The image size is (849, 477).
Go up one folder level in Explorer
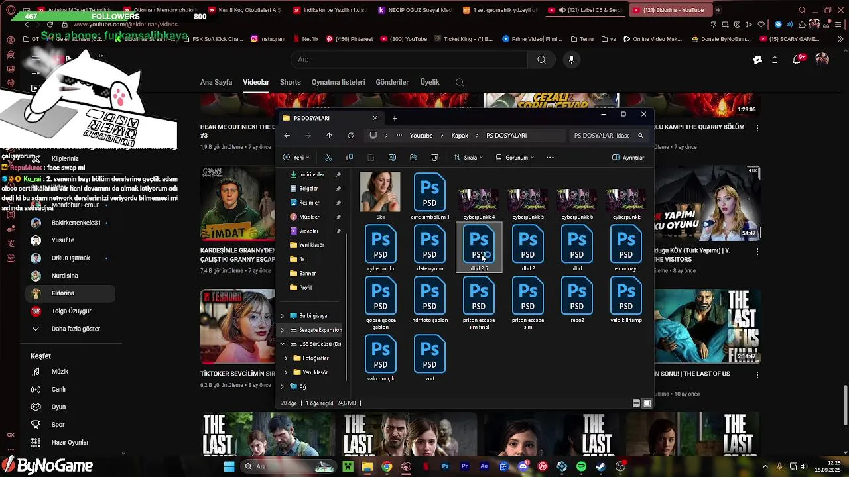point(329,136)
